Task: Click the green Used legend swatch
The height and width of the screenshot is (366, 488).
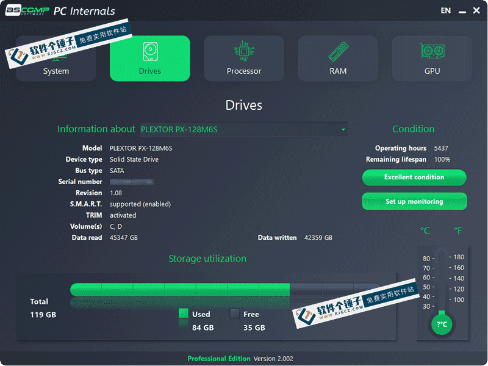Action: click(184, 314)
